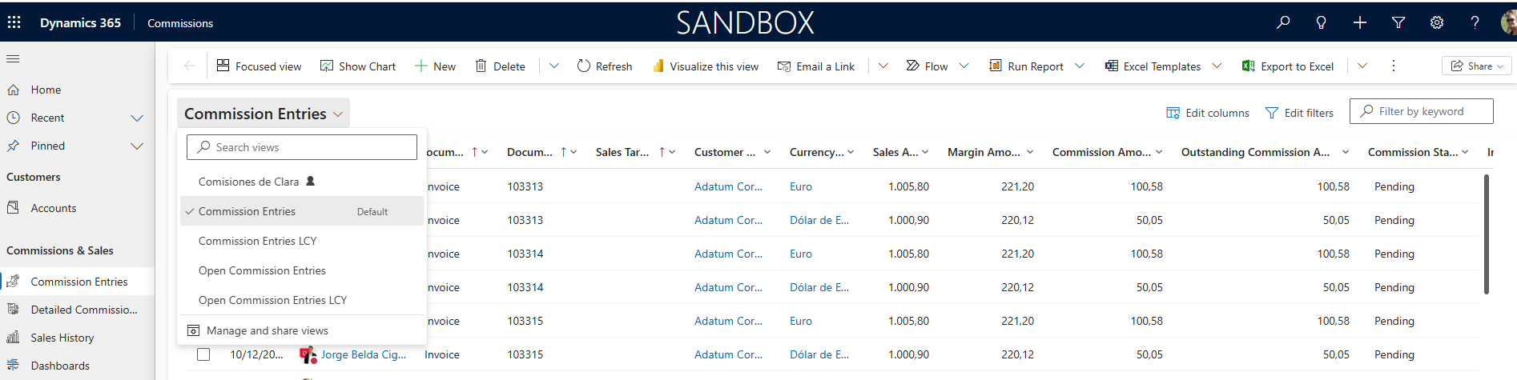
Task: Switch to Focused view
Action: tap(260, 66)
